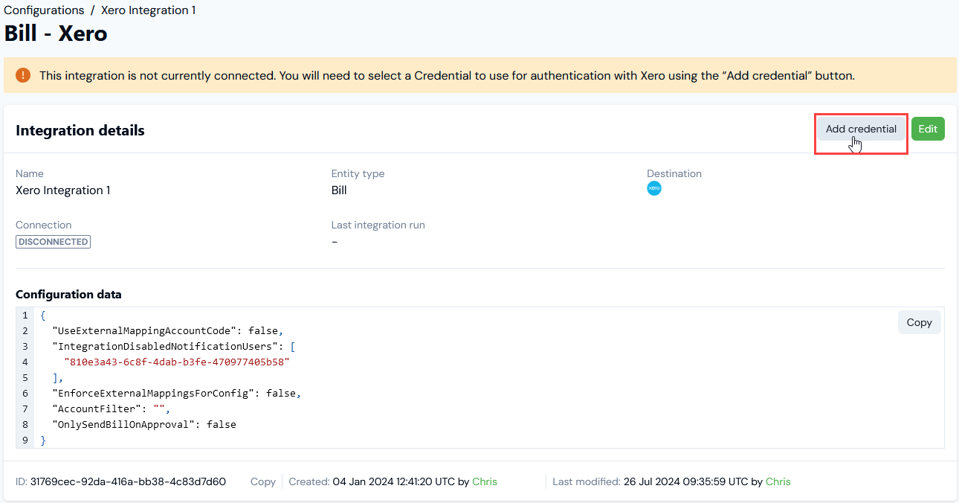Screen dimensions: 959x503
Task: Click the UseExternalMappingAccountCode line in JSON
Action: coord(168,330)
